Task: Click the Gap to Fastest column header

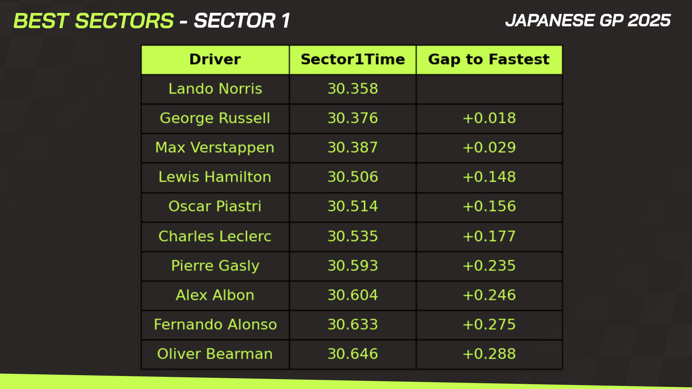Action: pos(489,60)
